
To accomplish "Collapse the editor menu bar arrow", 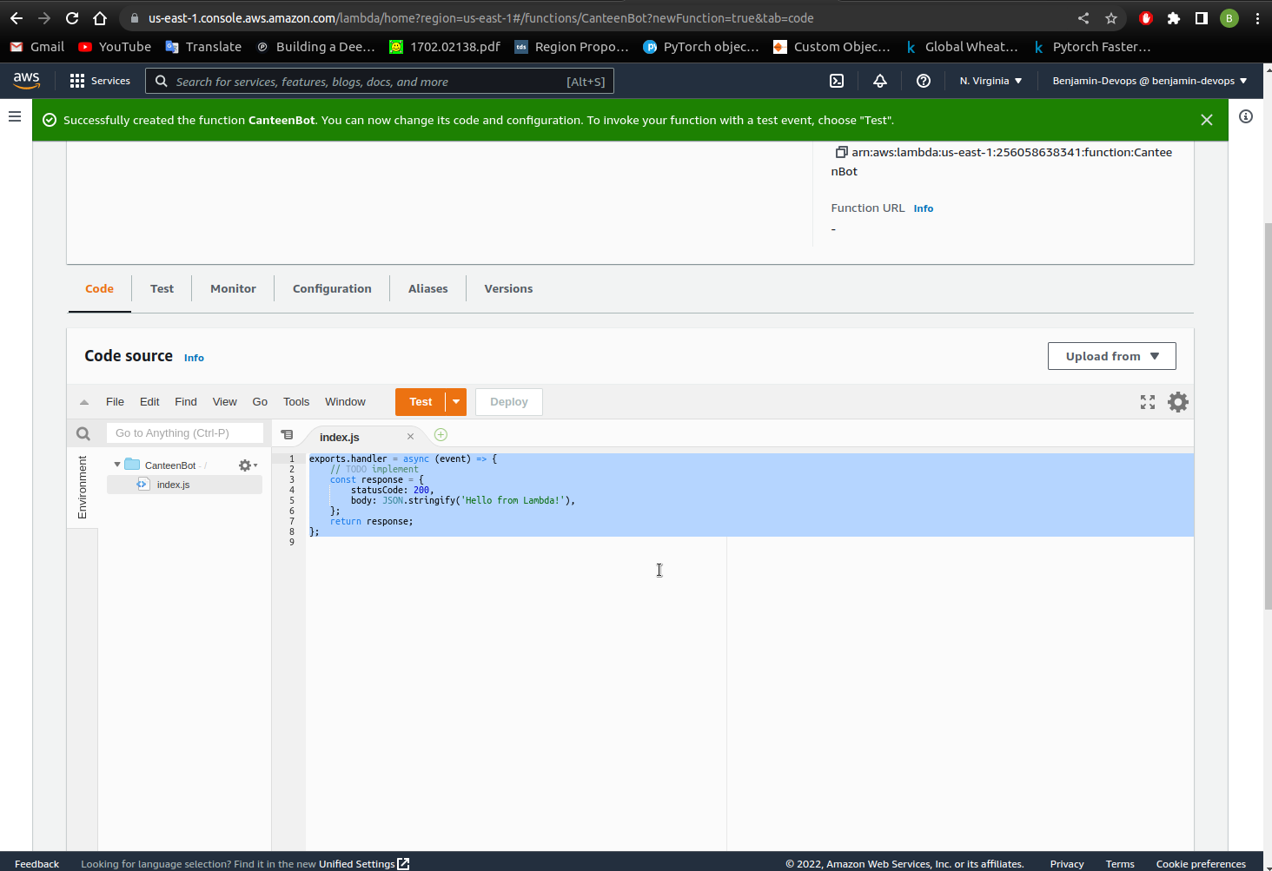I will (84, 402).
